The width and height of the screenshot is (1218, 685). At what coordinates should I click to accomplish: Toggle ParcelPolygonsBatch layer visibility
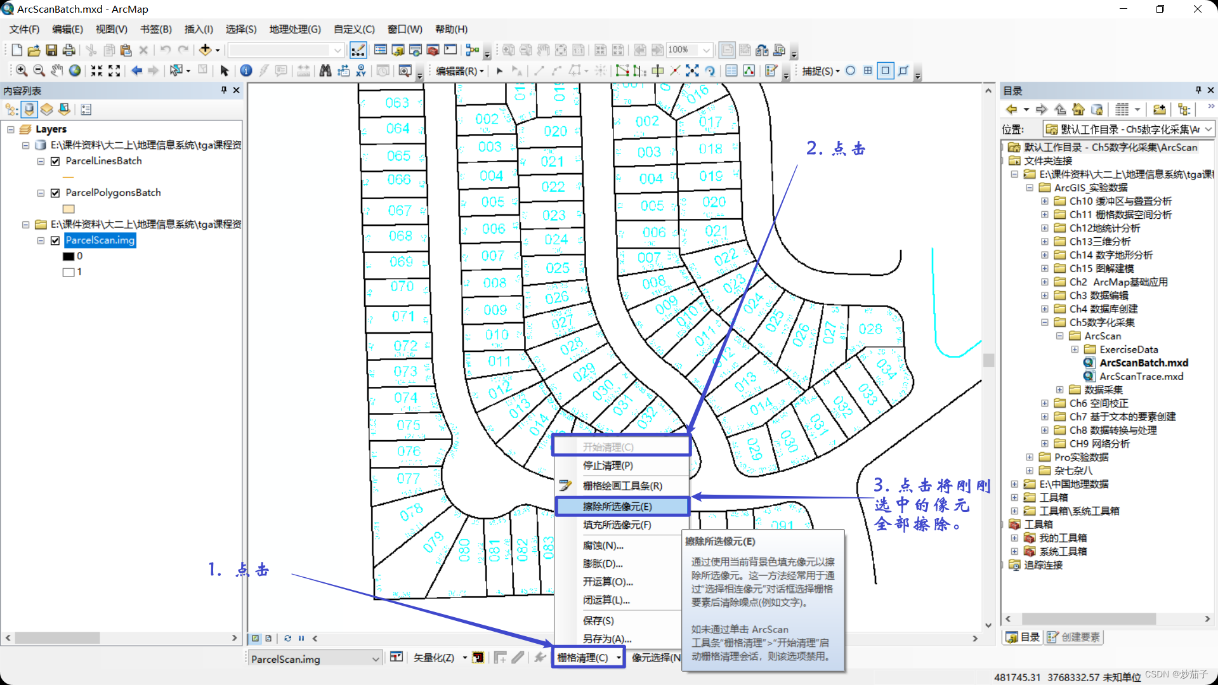tap(55, 193)
